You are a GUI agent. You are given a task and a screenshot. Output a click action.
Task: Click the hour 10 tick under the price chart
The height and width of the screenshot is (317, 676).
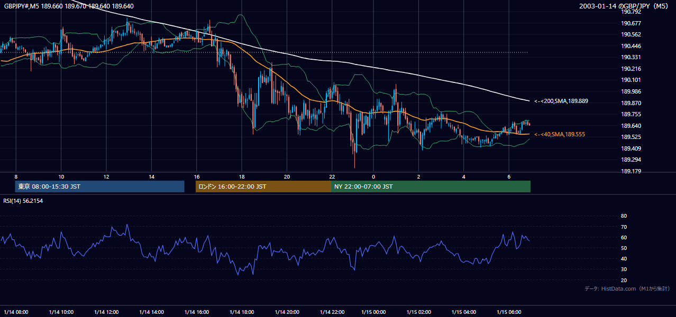[61, 176]
